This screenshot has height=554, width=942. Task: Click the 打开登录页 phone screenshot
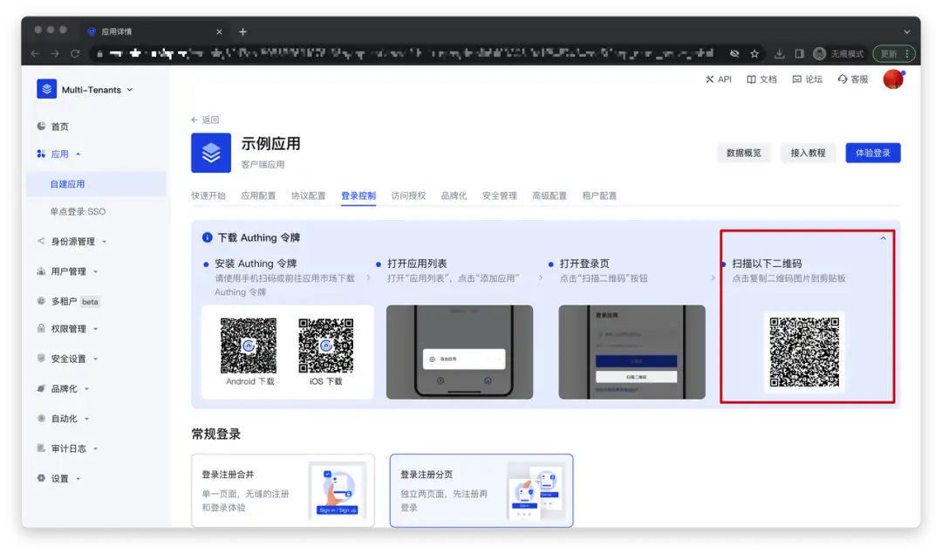[x=632, y=352]
